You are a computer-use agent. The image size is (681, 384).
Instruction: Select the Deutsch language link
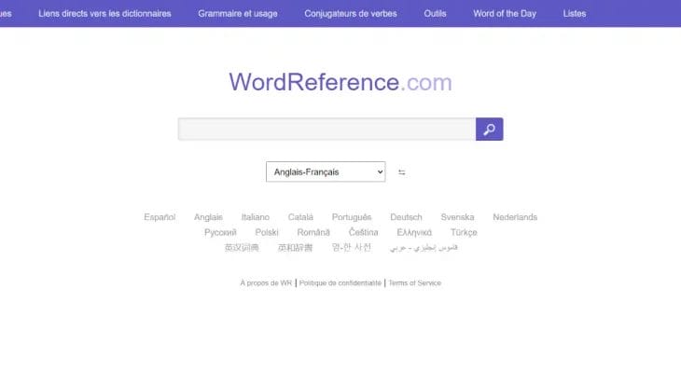click(x=406, y=217)
